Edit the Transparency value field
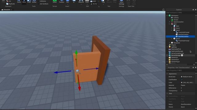Screen dimensions: 197x110 (188, 91)
